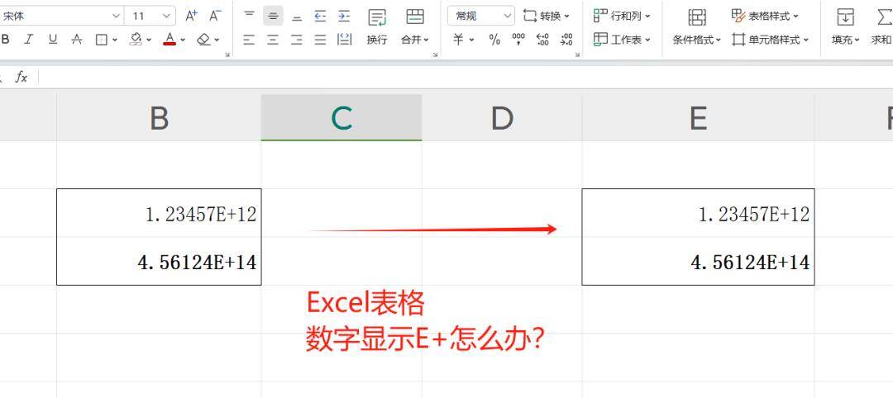Screen dimensions: 893x398
Task: Align text left
Action: [x=249, y=40]
